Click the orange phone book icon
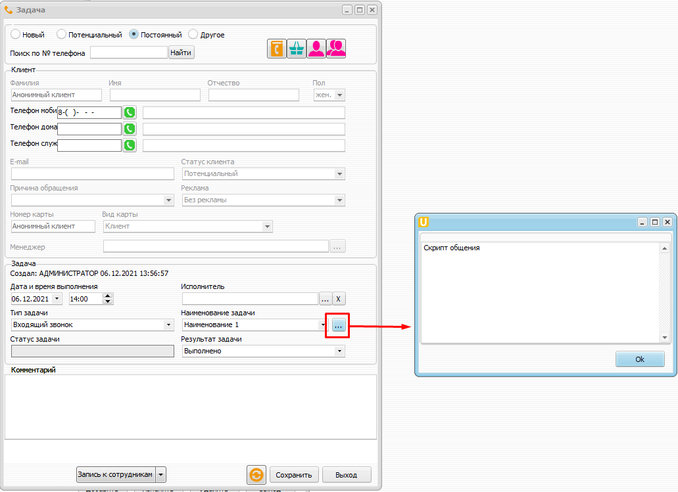Screen dimensions: 678x492 tap(277, 49)
